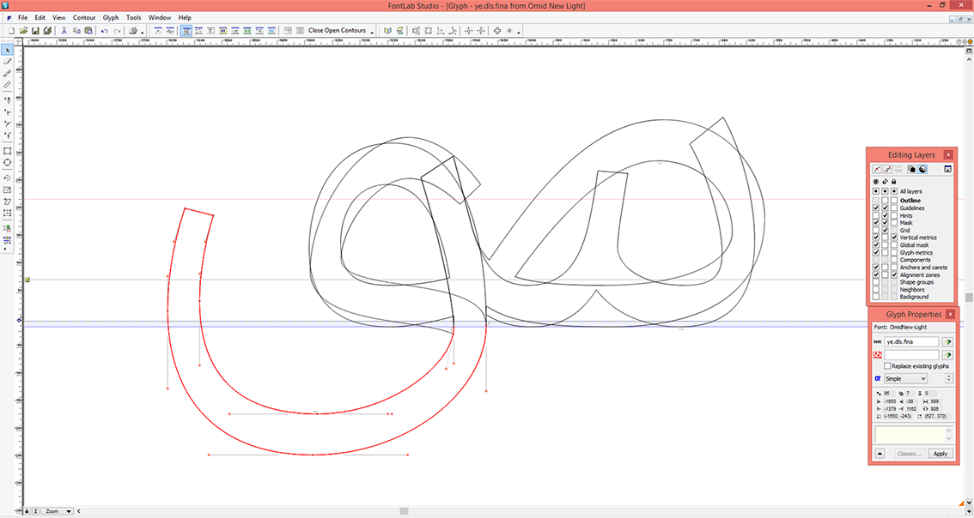Click the glyph name input field
The image size is (974, 518).
tap(911, 342)
